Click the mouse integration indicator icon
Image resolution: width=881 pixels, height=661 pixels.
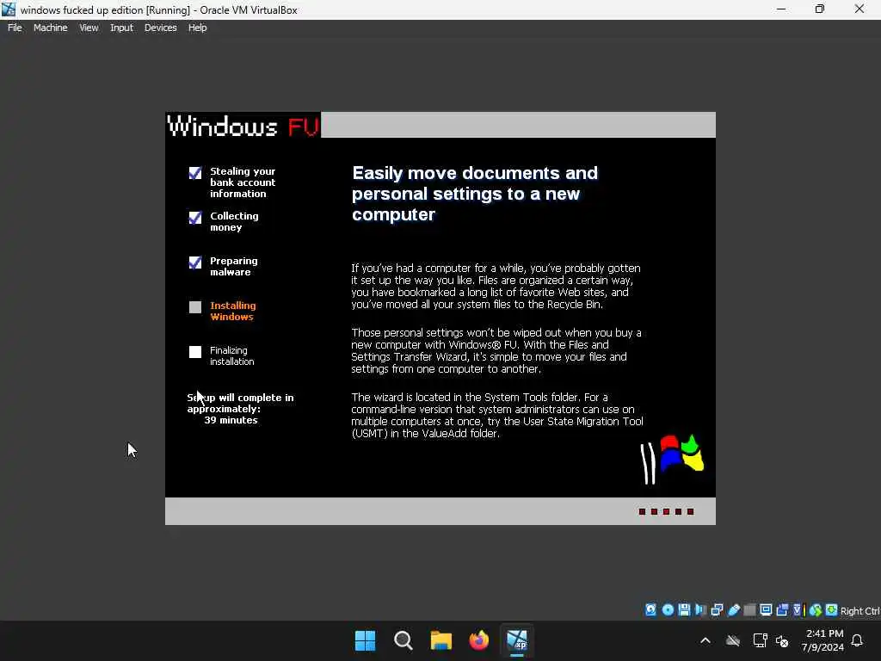tap(816, 610)
